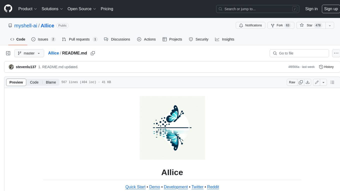Viewport: 340px width, 191px height.
Task: Open commit 4f8566a
Action: (x=294, y=67)
